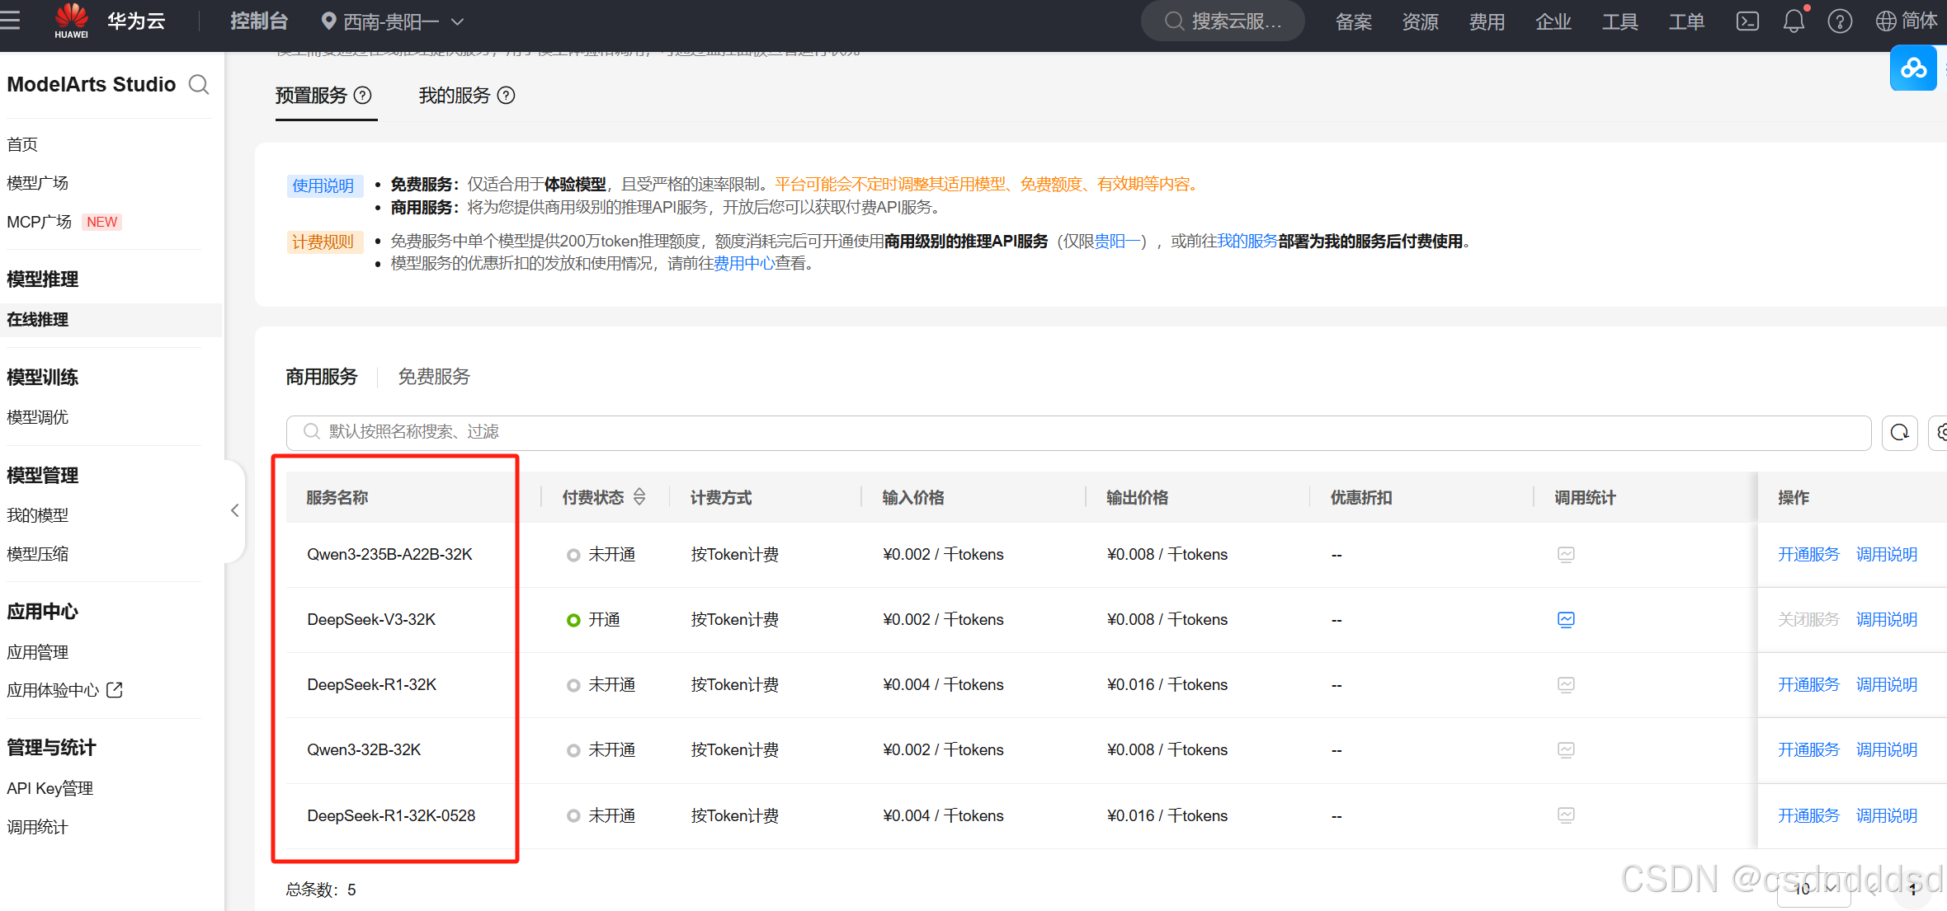Open API Key管理 in the sidebar
This screenshot has width=1947, height=911.
click(x=50, y=788)
